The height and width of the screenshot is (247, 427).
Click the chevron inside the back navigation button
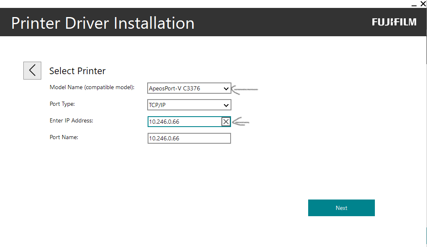pos(32,70)
